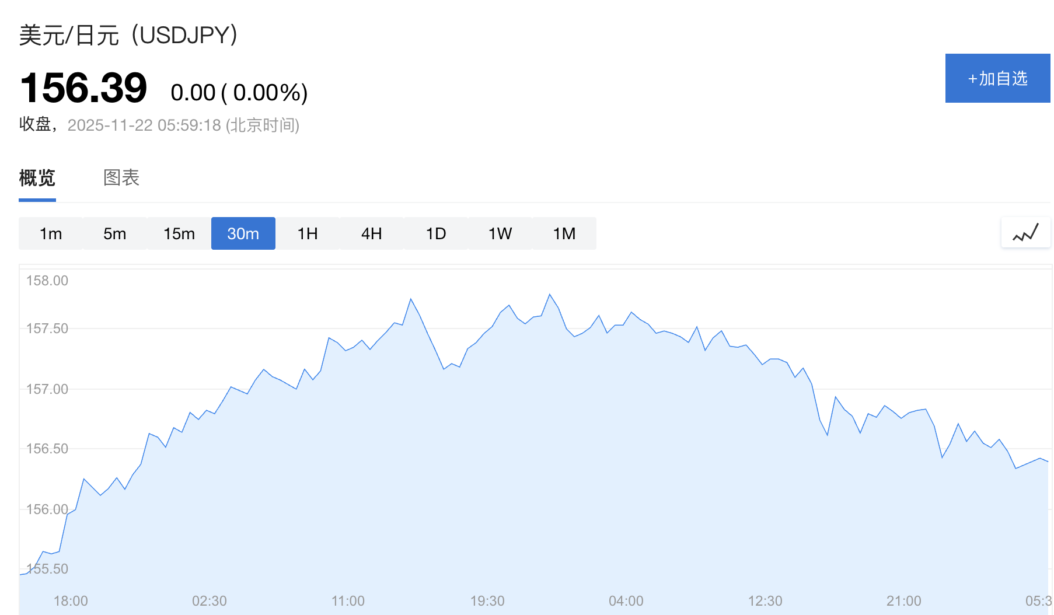Show the 1D daily chart
The width and height of the screenshot is (1054, 615).
coord(436,233)
